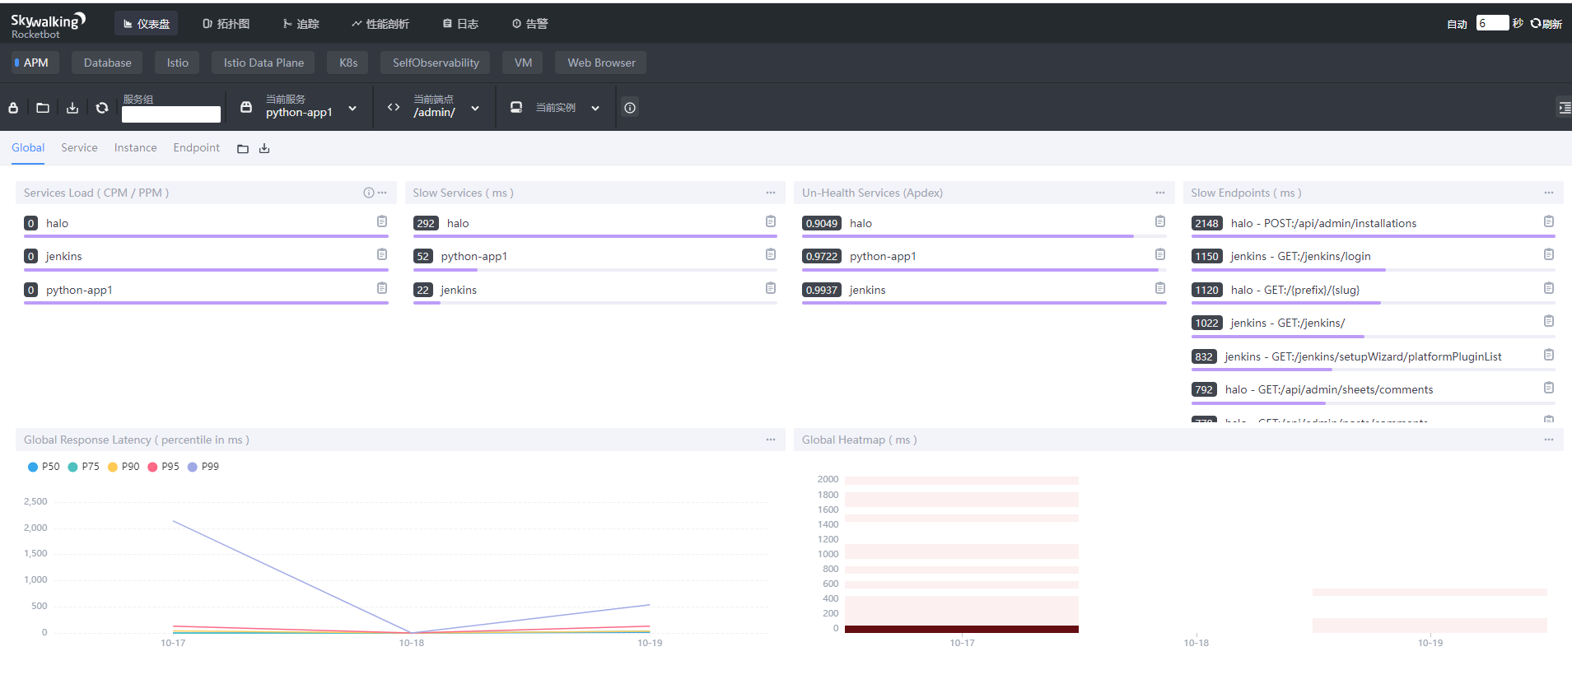1572x684 pixels.
Task: Open Global Response Latency more options
Action: pos(771,440)
